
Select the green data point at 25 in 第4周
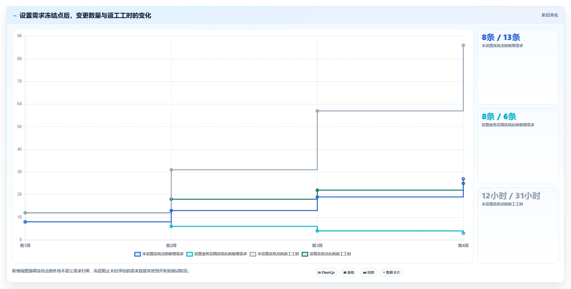click(x=463, y=183)
